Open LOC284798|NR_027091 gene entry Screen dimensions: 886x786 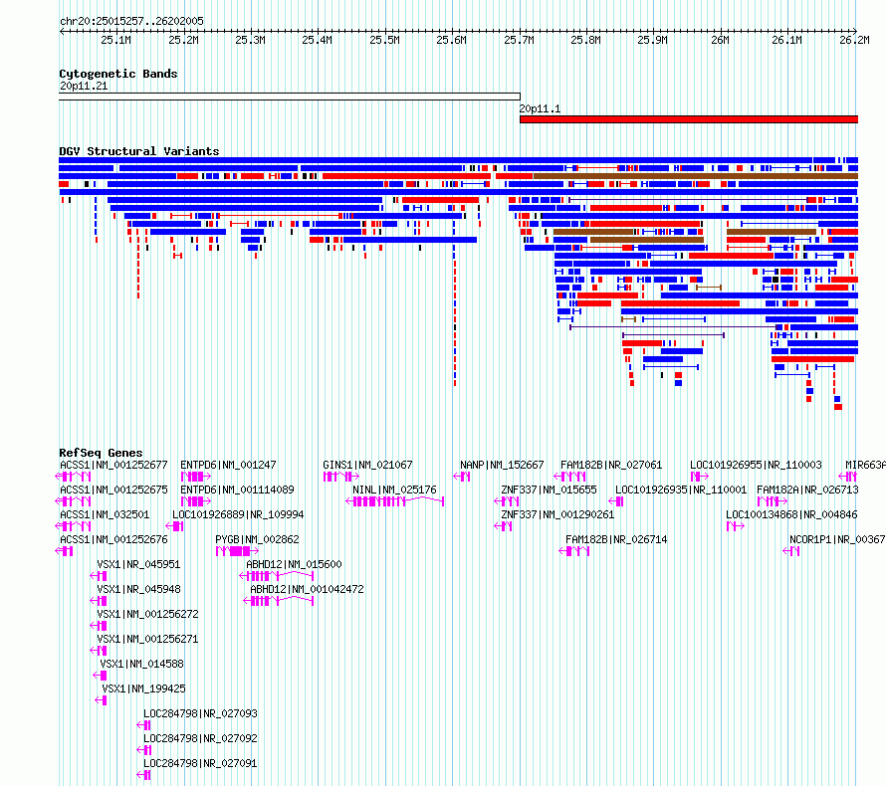coord(200,763)
